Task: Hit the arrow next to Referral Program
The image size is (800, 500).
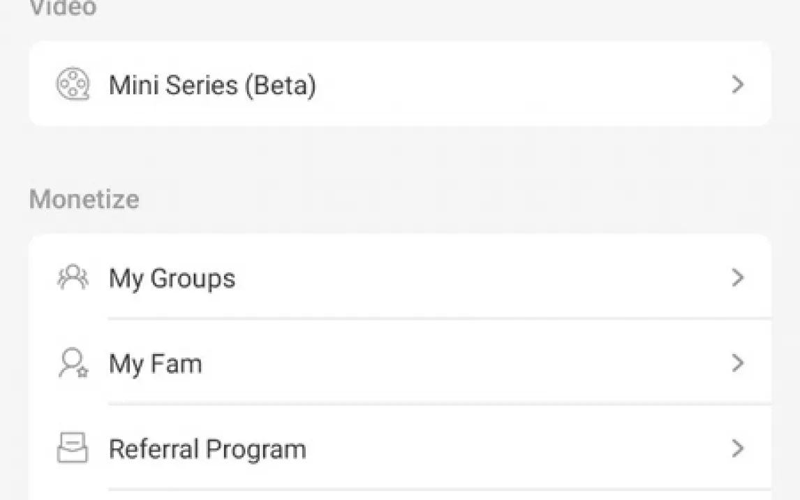Action: [x=737, y=448]
